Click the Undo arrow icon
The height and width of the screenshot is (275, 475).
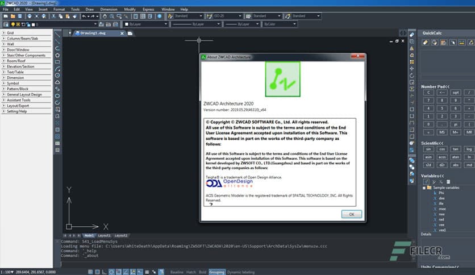pyautogui.click(x=84, y=16)
